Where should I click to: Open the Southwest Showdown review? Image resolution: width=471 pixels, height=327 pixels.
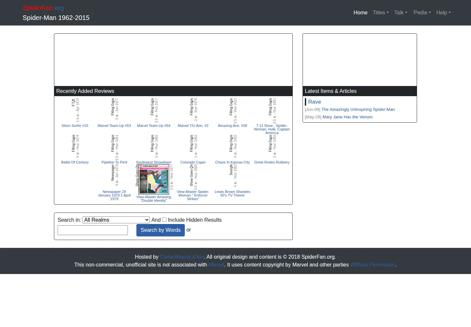154,162
